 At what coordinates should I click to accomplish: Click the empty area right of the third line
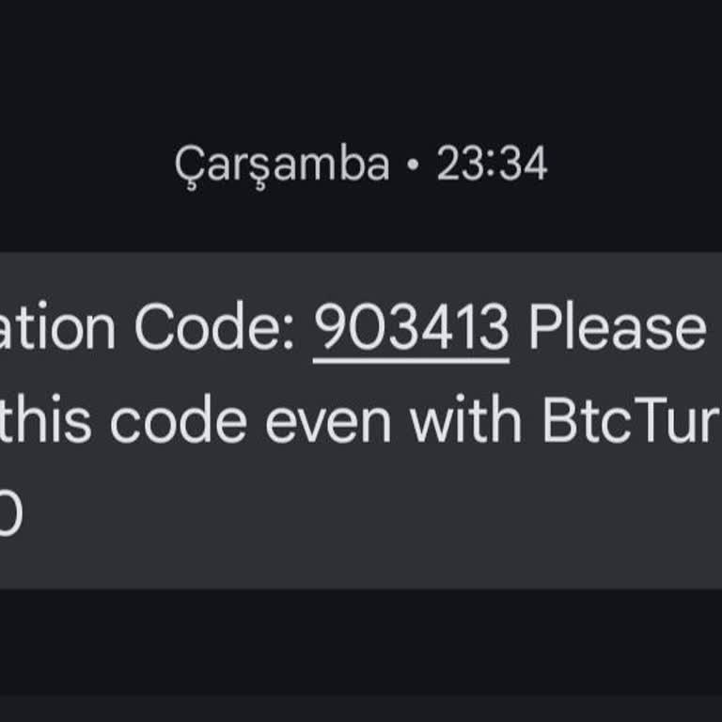(376, 517)
